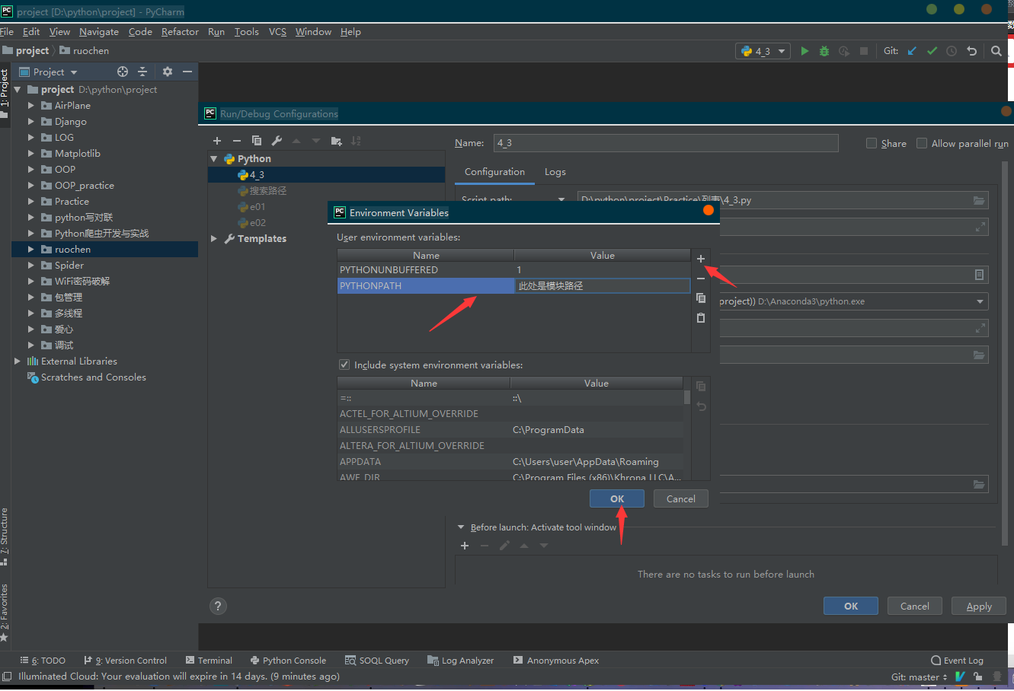Open the Event Log
1014x691 pixels.
tap(958, 661)
